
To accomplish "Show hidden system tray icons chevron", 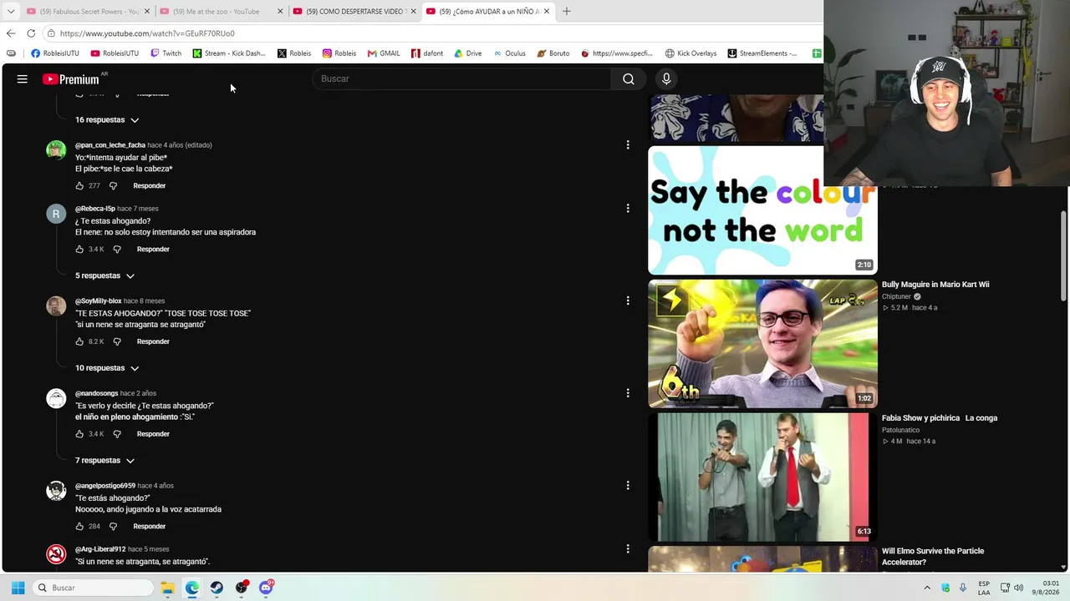I will click(x=927, y=588).
